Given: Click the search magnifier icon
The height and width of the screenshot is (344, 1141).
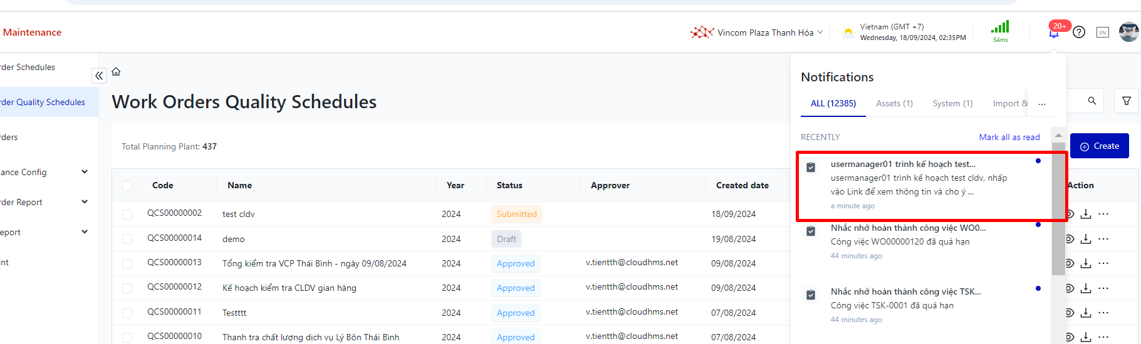Looking at the screenshot, I should (1092, 101).
